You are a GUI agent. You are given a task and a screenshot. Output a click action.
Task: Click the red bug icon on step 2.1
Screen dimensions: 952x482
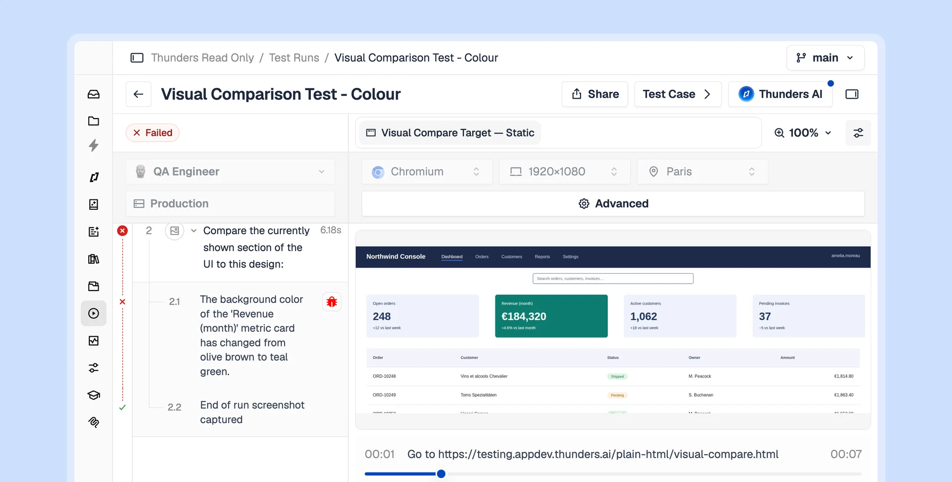tap(332, 301)
